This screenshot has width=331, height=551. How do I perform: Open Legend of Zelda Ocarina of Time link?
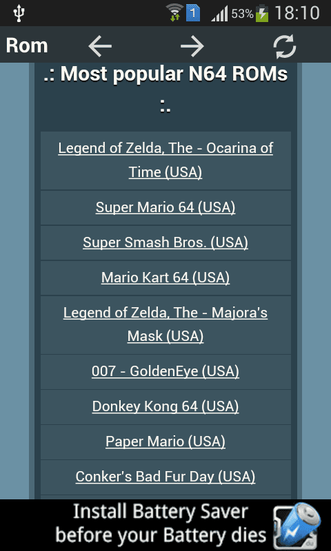[x=165, y=160]
